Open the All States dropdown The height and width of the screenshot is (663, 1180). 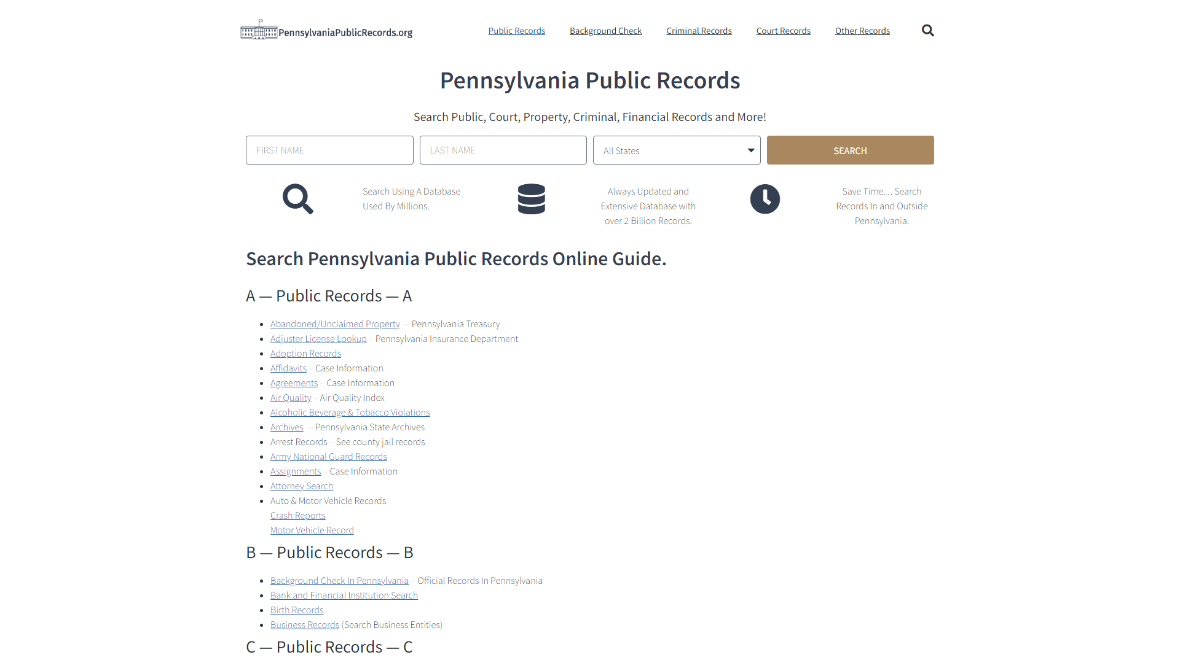click(677, 150)
